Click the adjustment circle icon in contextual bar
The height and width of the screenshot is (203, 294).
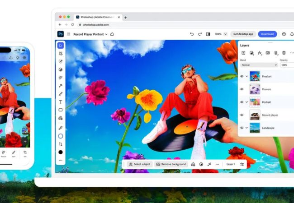[x=201, y=164]
